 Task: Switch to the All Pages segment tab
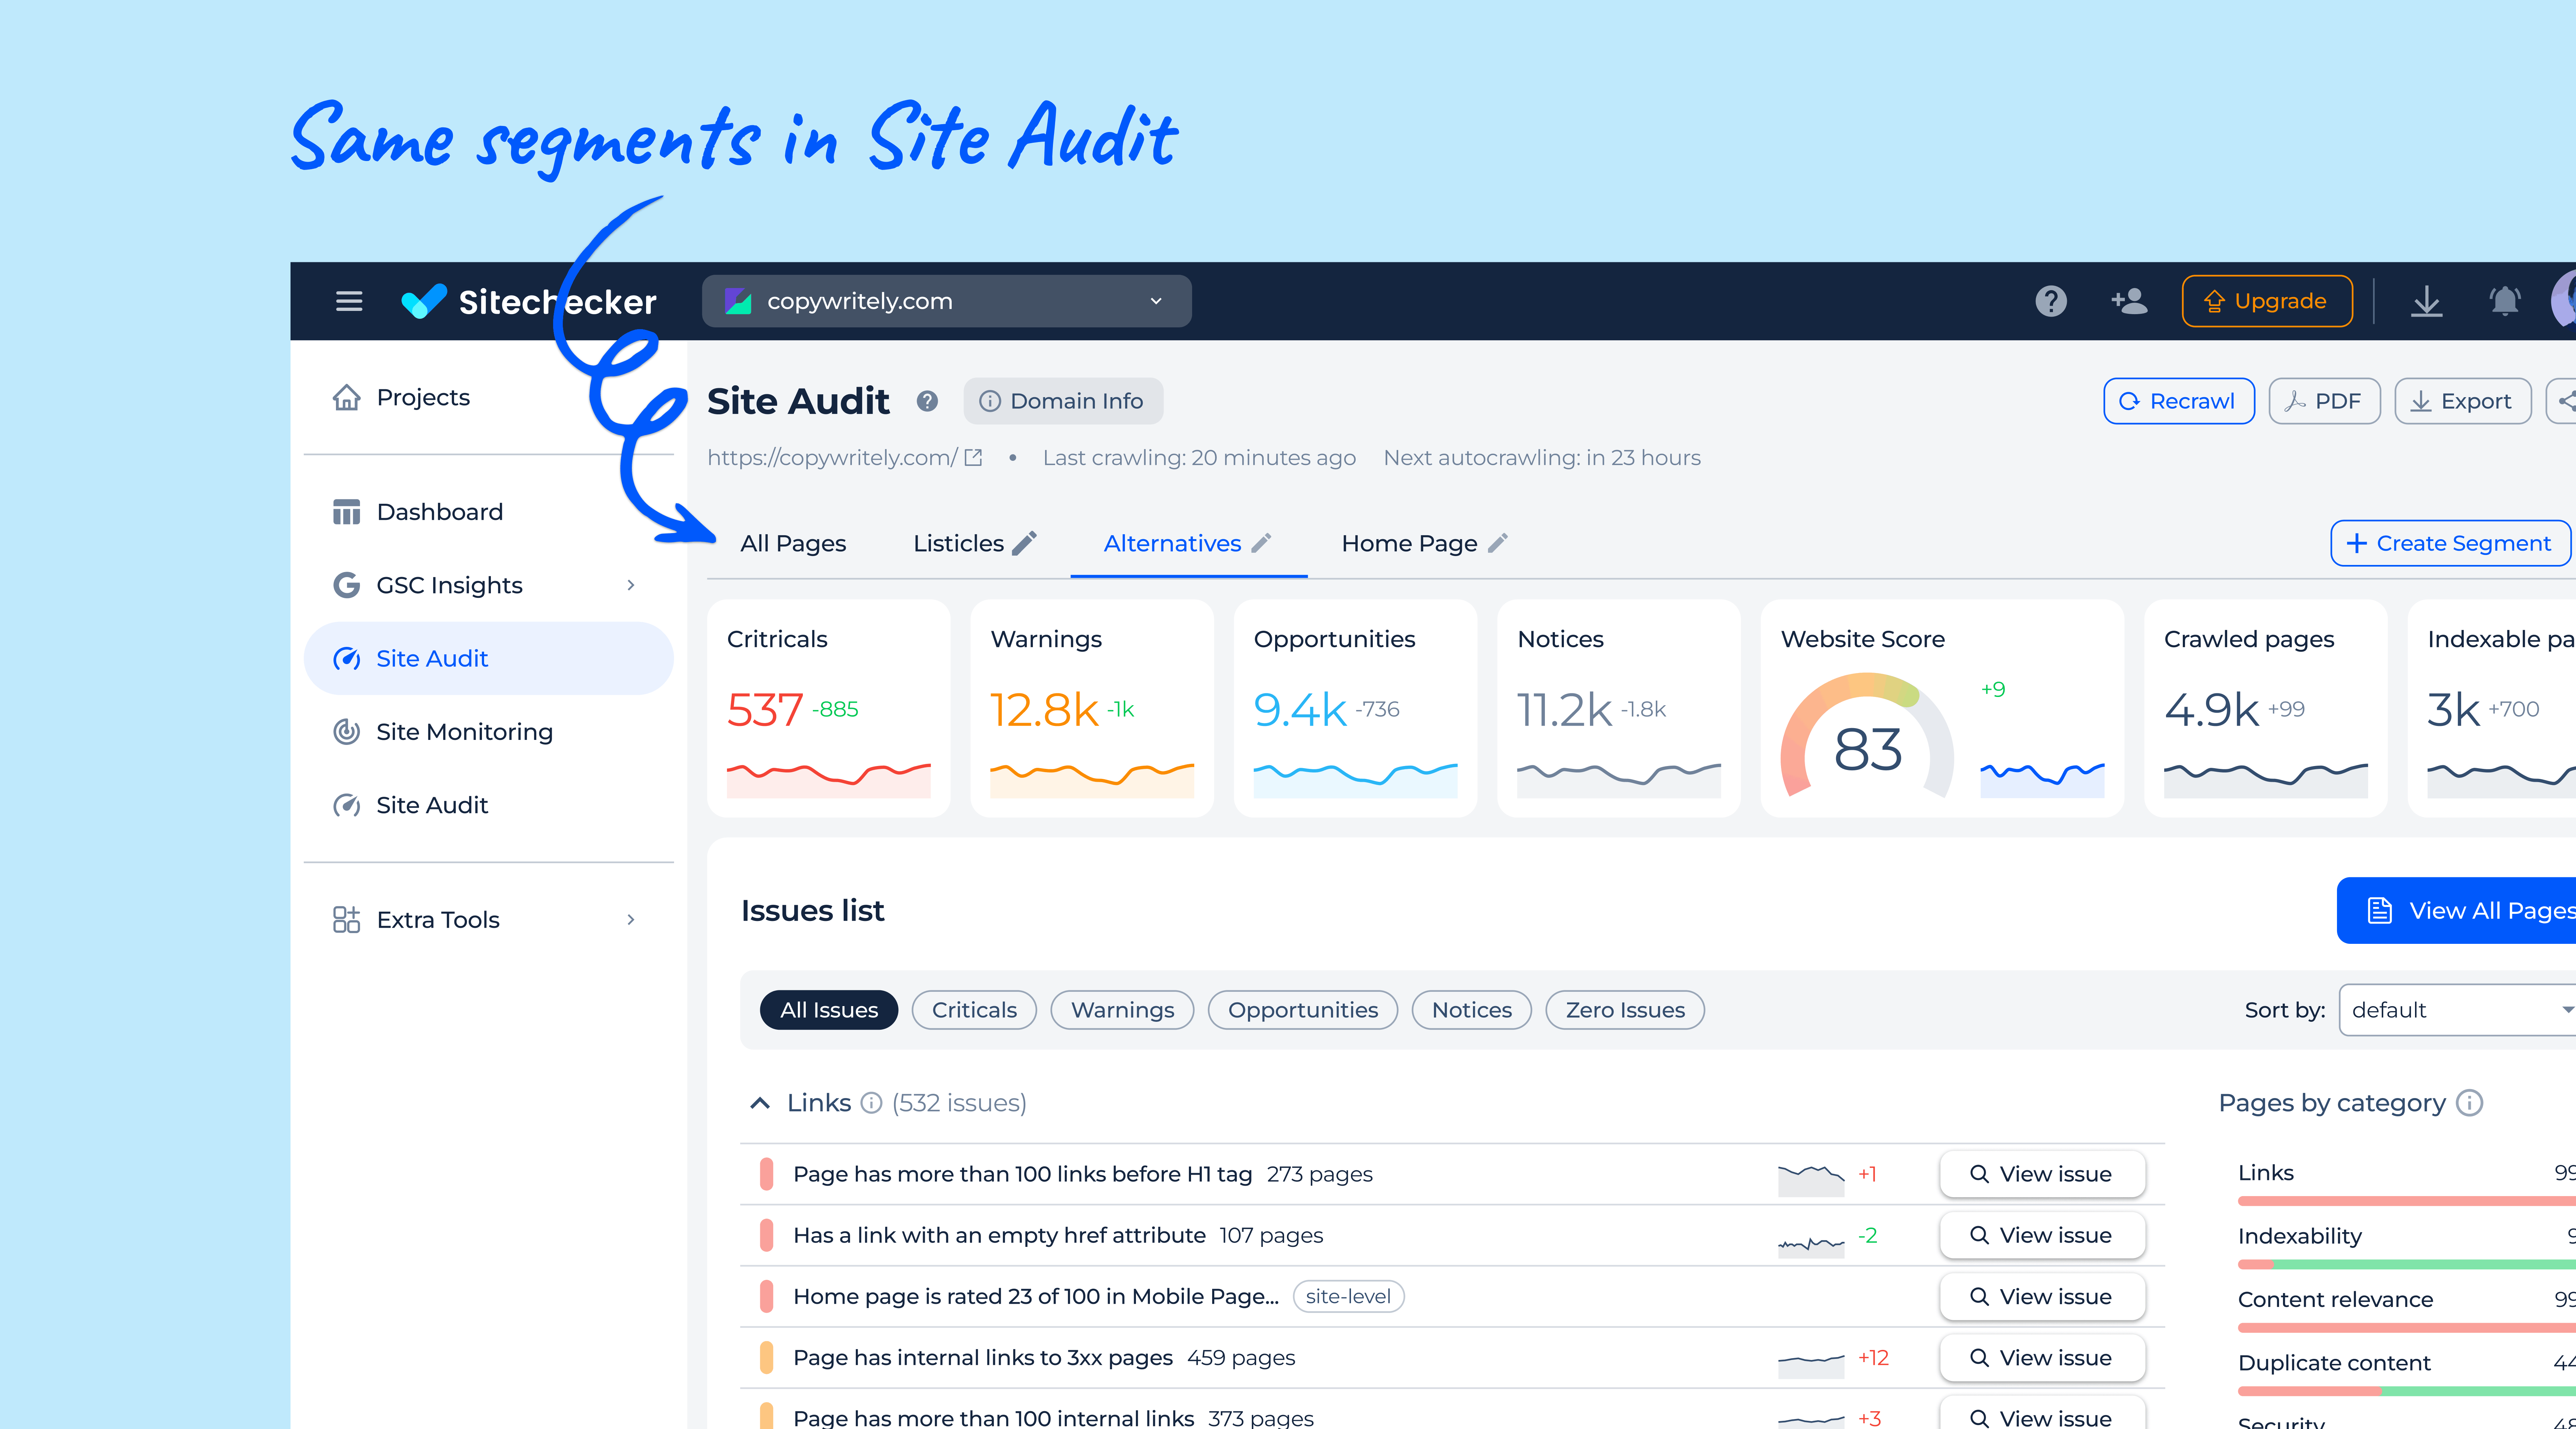tap(793, 543)
